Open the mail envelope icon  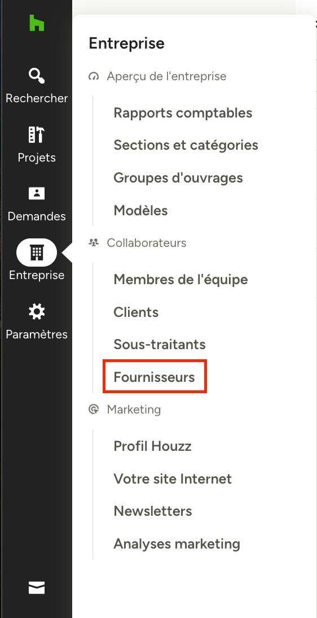click(x=37, y=587)
